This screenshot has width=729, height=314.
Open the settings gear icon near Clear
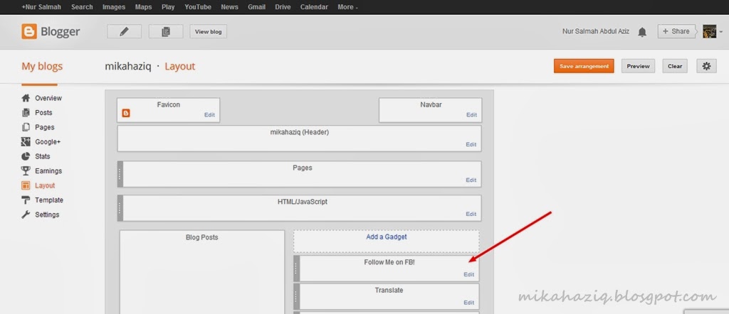pyautogui.click(x=706, y=66)
